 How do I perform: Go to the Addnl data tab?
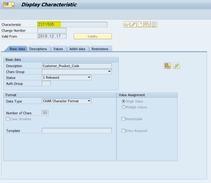click(77, 49)
